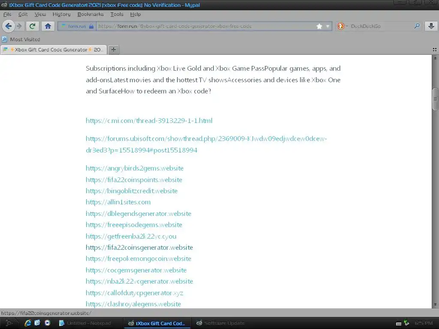Click the search magnifier icon
The height and width of the screenshot is (329, 439).
click(417, 26)
